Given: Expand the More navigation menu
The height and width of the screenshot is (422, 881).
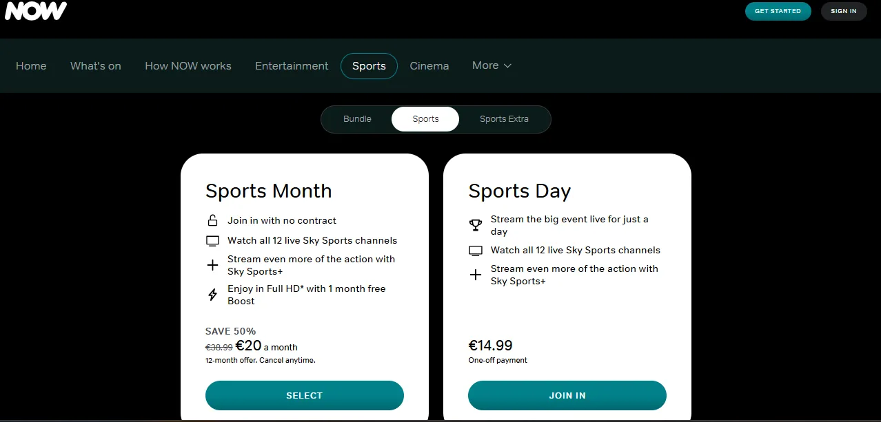Looking at the screenshot, I should (492, 65).
